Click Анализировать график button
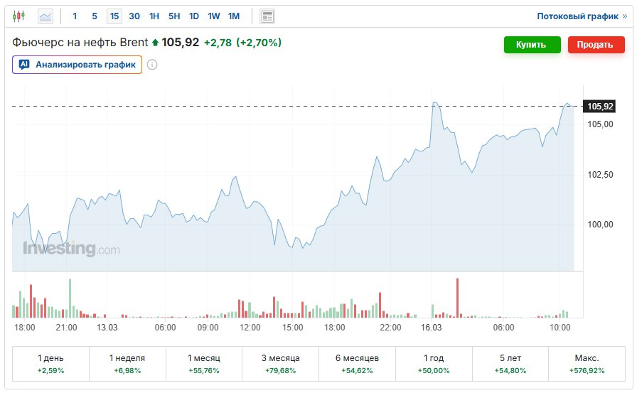The image size is (637, 393). (x=77, y=65)
